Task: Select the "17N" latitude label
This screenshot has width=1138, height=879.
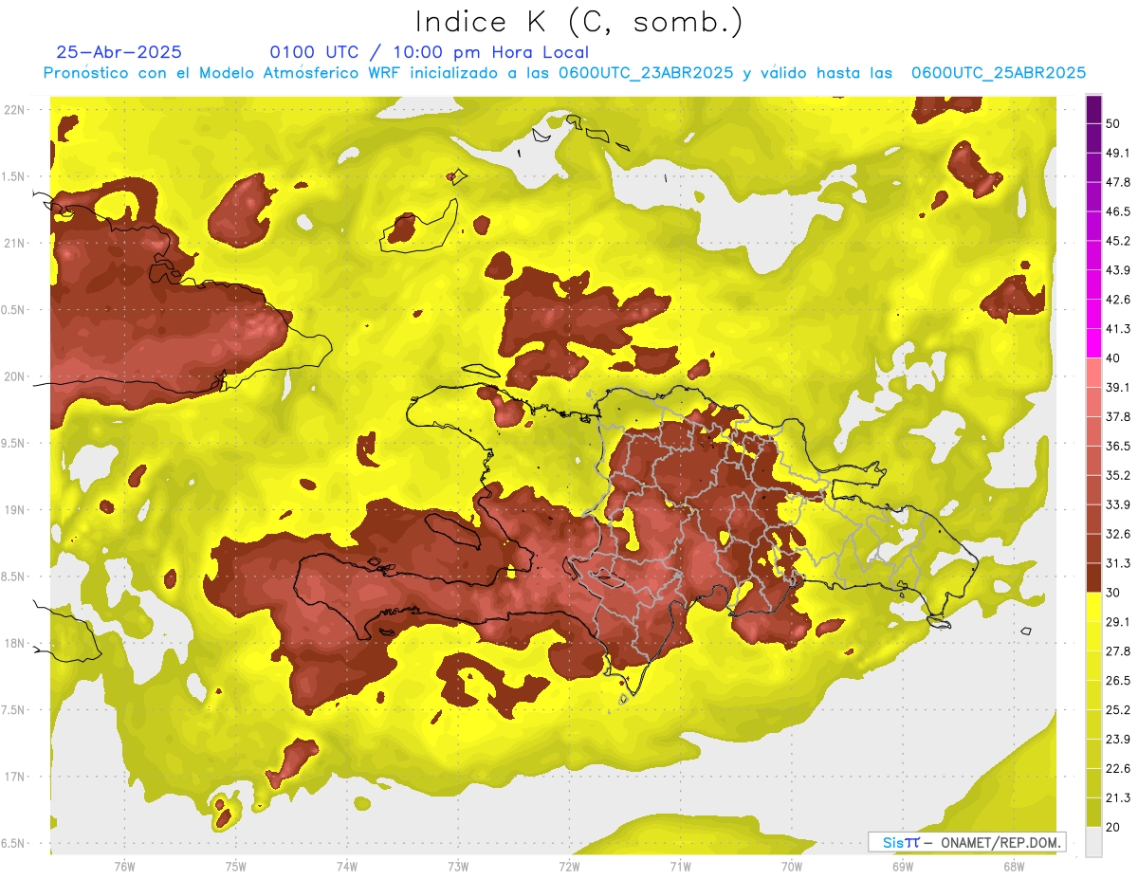Action: [x=14, y=777]
